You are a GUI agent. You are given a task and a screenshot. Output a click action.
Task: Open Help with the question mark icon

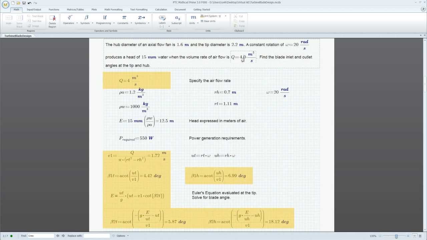click(x=423, y=9)
